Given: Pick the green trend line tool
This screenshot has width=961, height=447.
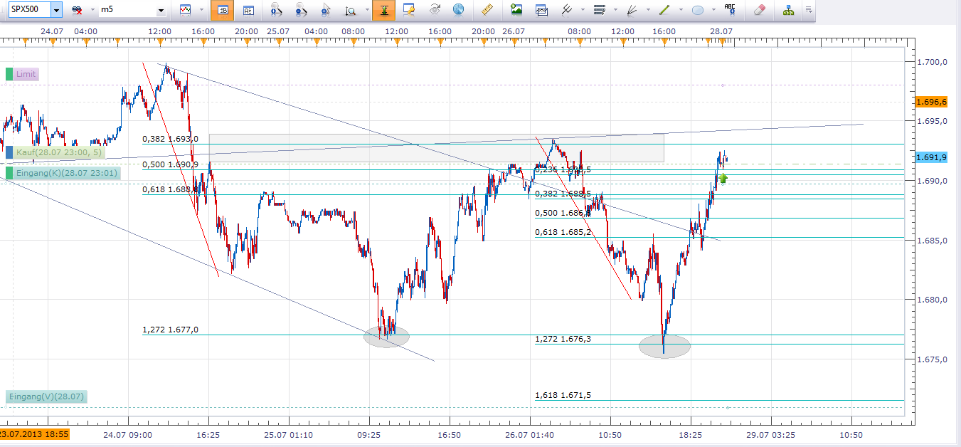Looking at the screenshot, I should (x=665, y=11).
